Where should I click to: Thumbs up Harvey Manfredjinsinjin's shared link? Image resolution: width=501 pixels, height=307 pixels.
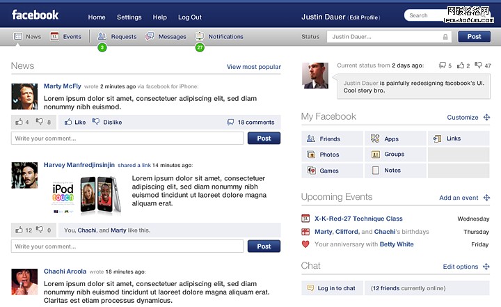18,230
